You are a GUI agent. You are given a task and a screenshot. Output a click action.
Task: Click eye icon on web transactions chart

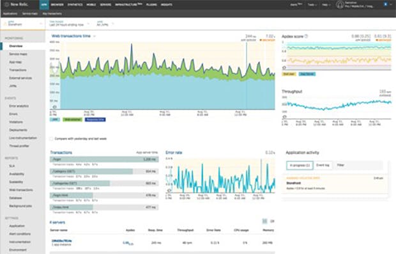[x=54, y=107]
